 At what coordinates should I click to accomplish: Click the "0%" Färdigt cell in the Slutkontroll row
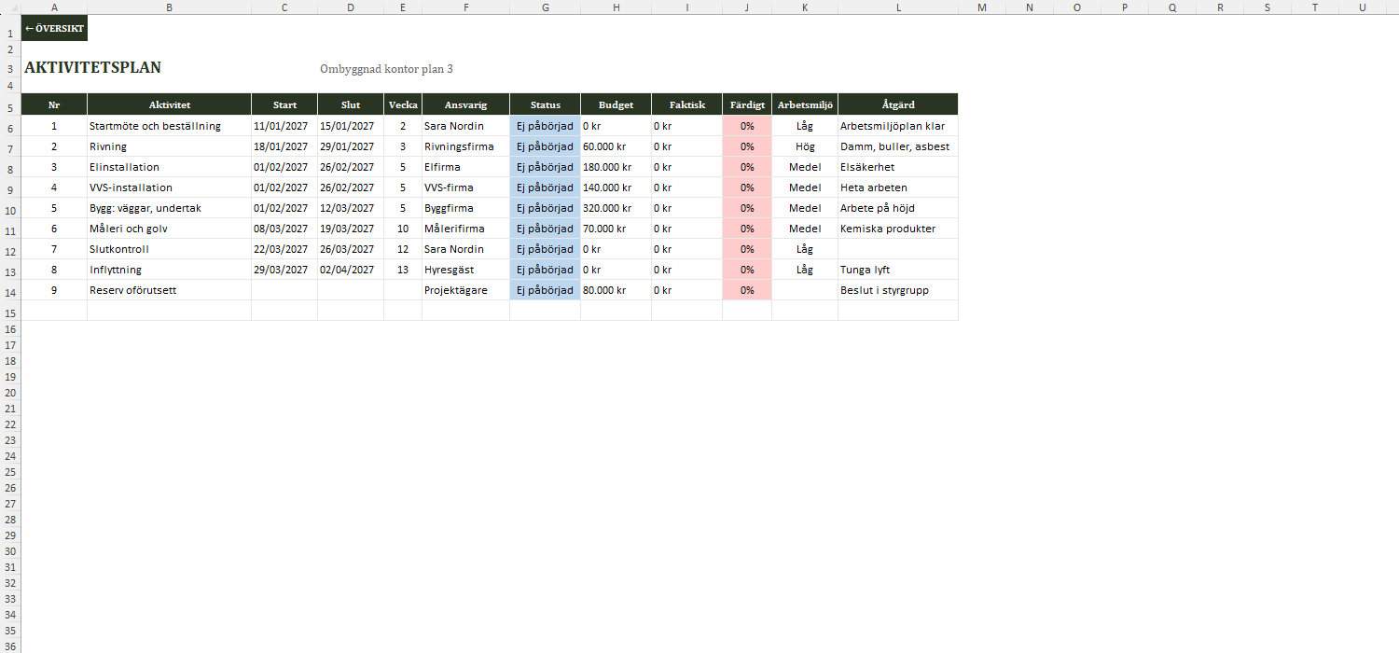coord(747,249)
